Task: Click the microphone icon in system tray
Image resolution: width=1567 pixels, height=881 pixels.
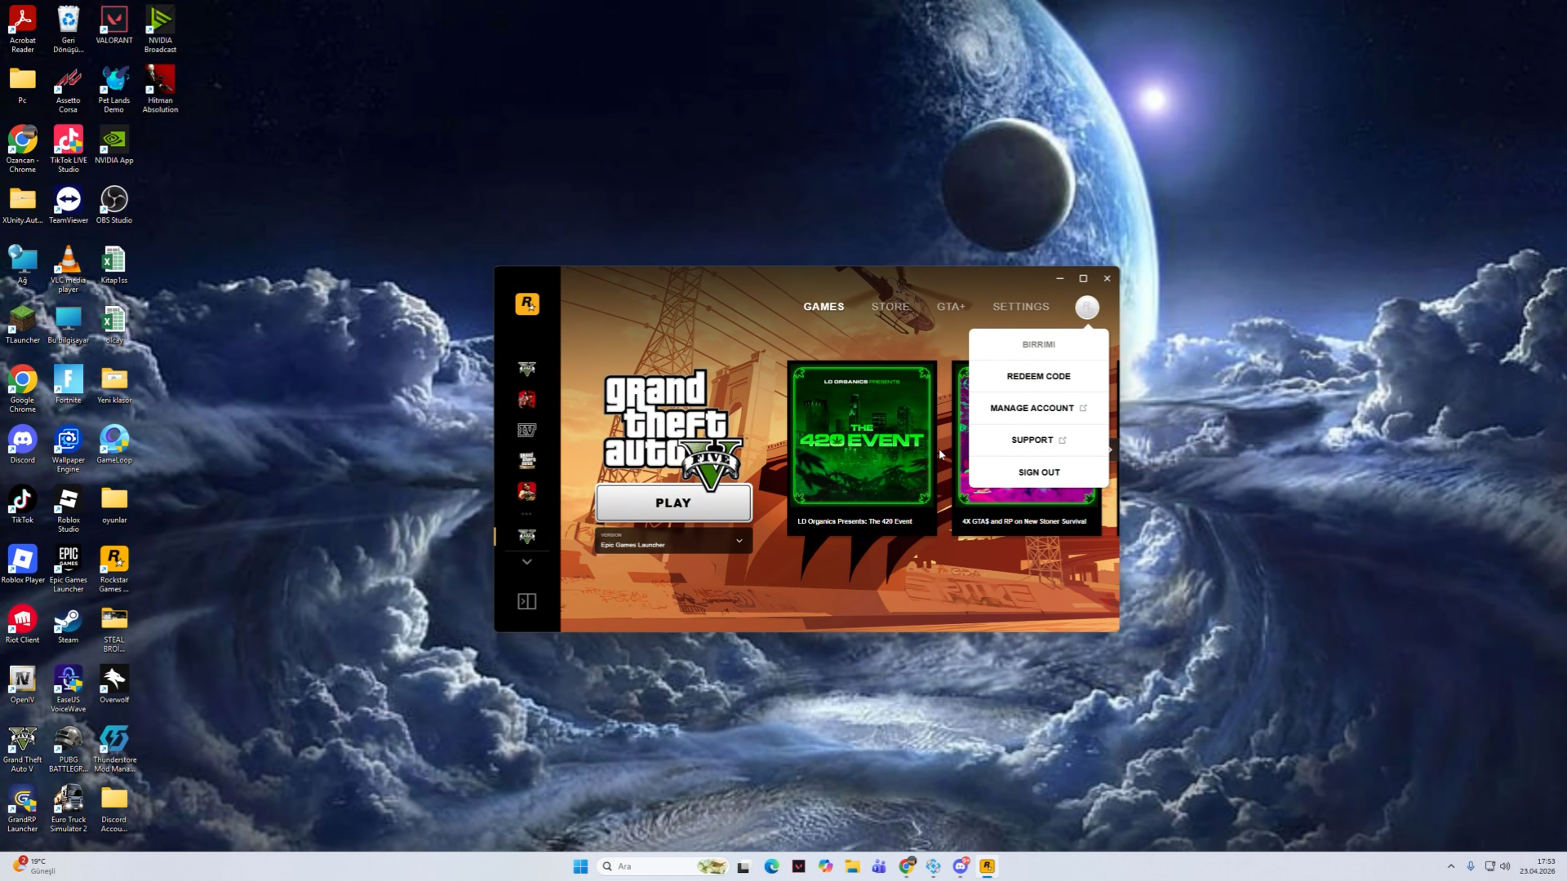Action: click(x=1471, y=866)
